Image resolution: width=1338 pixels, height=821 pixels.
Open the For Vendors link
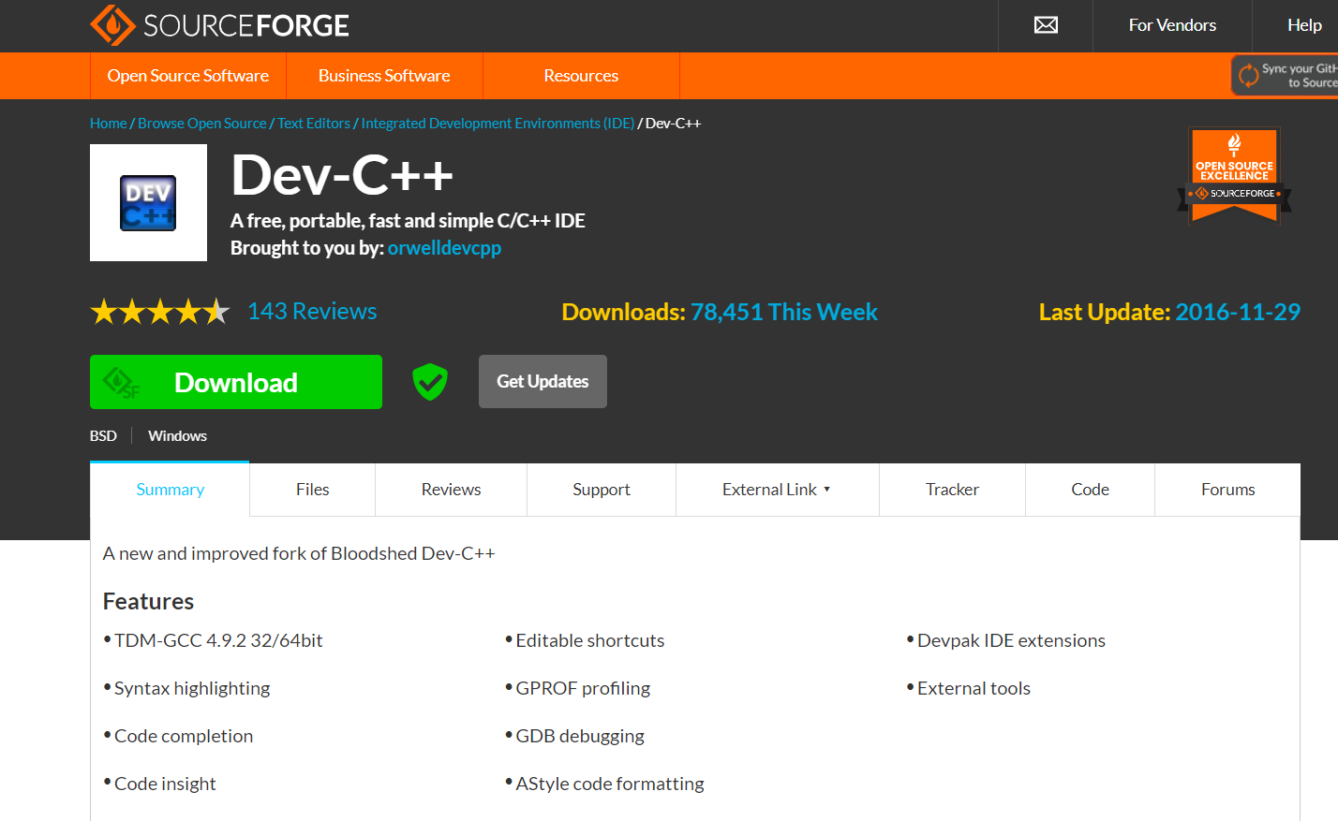(1172, 25)
